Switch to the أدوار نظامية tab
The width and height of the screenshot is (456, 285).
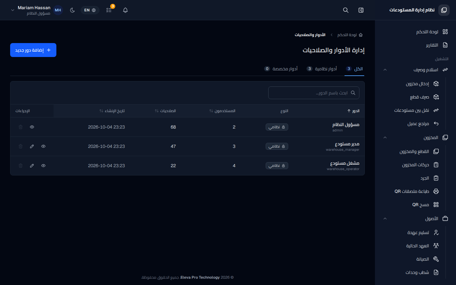click(x=322, y=69)
